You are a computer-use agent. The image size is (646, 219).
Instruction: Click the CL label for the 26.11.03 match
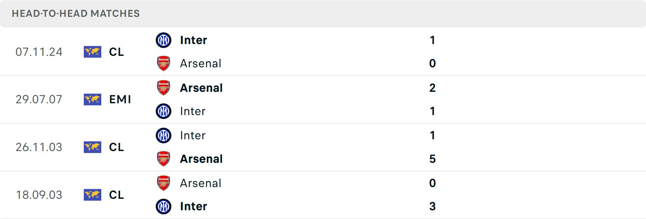coord(116,147)
